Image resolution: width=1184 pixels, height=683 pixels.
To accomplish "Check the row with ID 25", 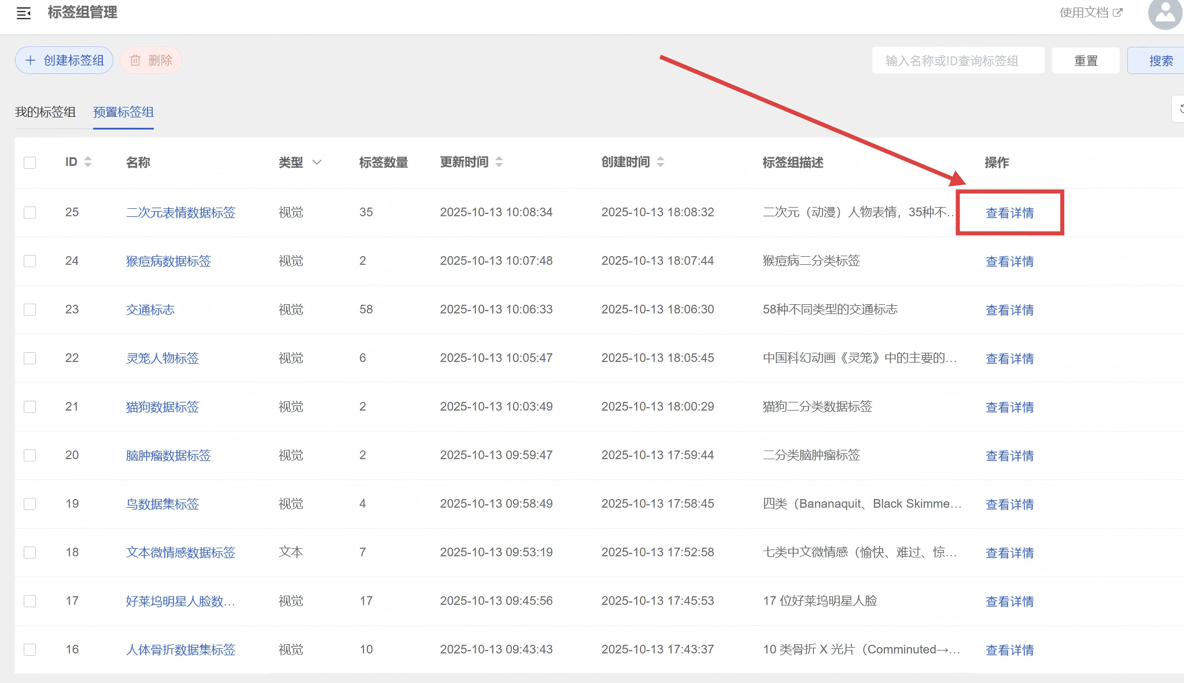I will (30, 212).
